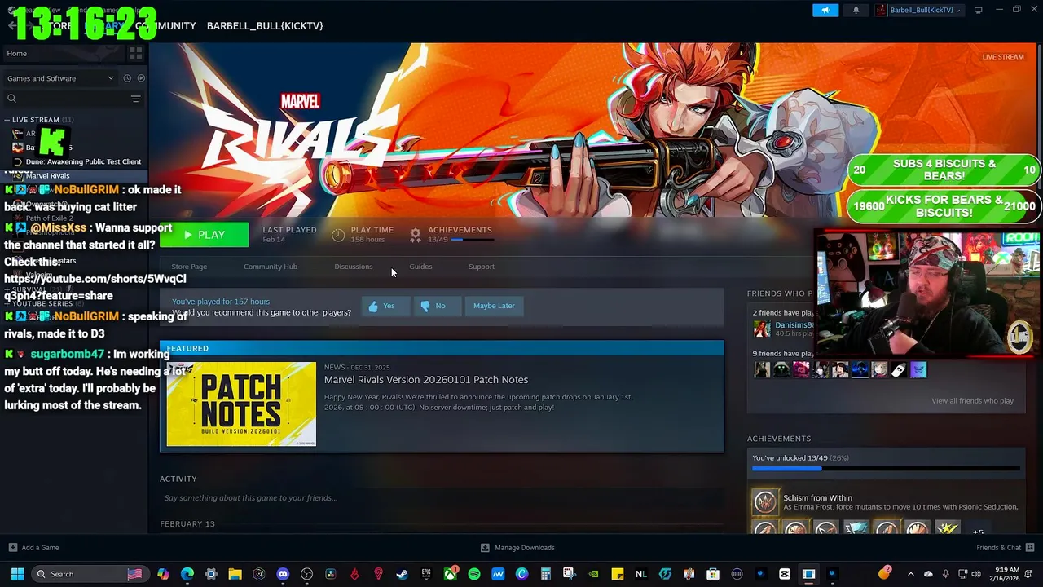Show hidden system tray icons

pos(910,574)
